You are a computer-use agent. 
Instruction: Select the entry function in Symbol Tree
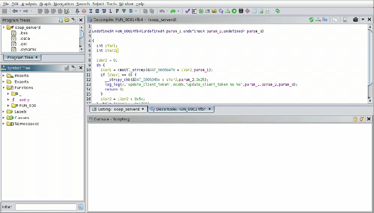click(x=24, y=100)
